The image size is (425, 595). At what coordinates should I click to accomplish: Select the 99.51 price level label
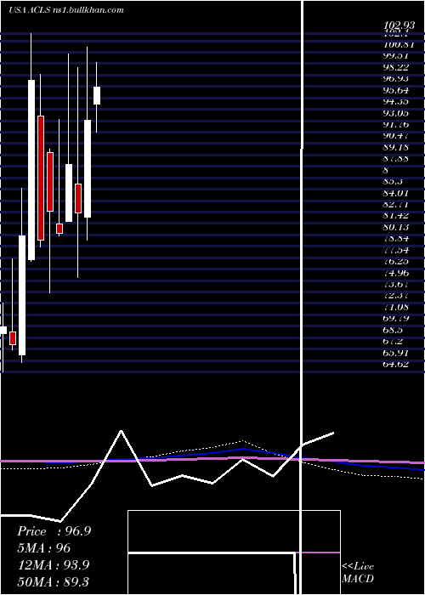point(396,56)
